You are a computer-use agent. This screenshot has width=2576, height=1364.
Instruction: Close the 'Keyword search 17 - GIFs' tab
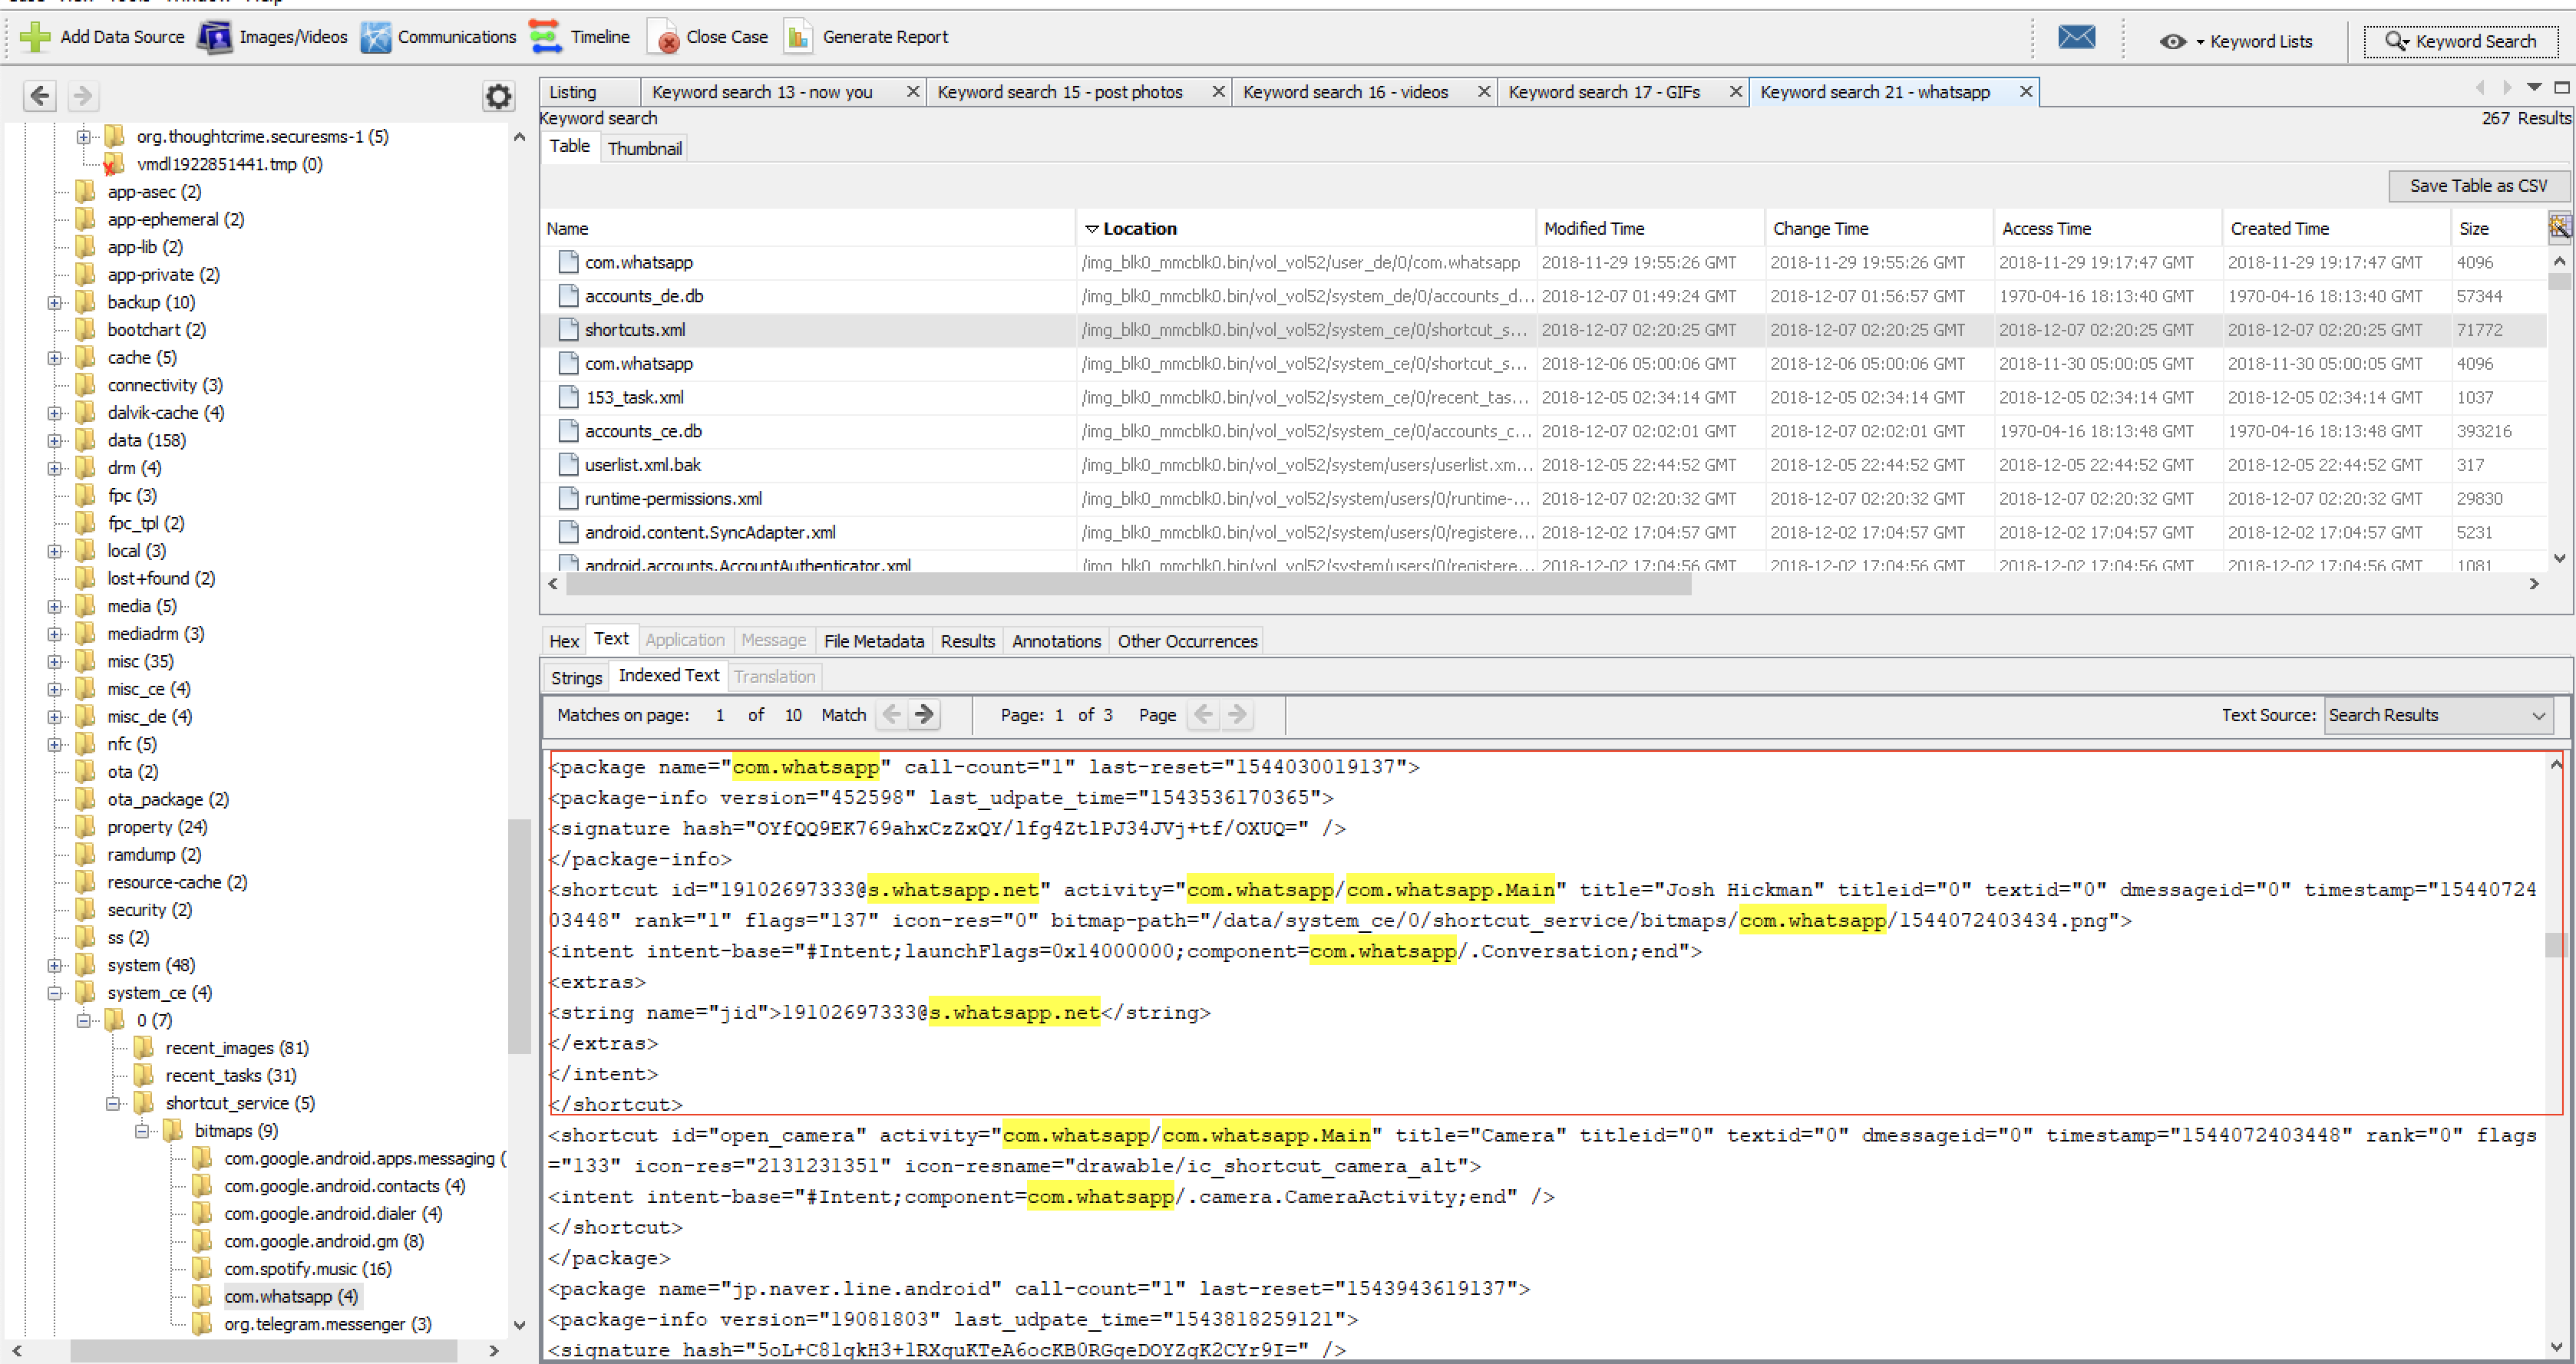(1736, 92)
